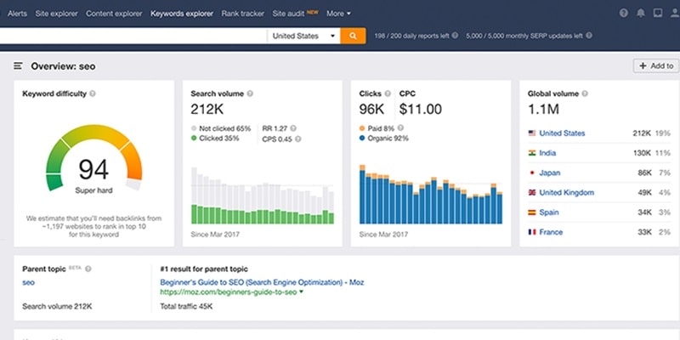The width and height of the screenshot is (680, 340).
Task: Click the blue clicks bar chart
Action: click(431, 194)
